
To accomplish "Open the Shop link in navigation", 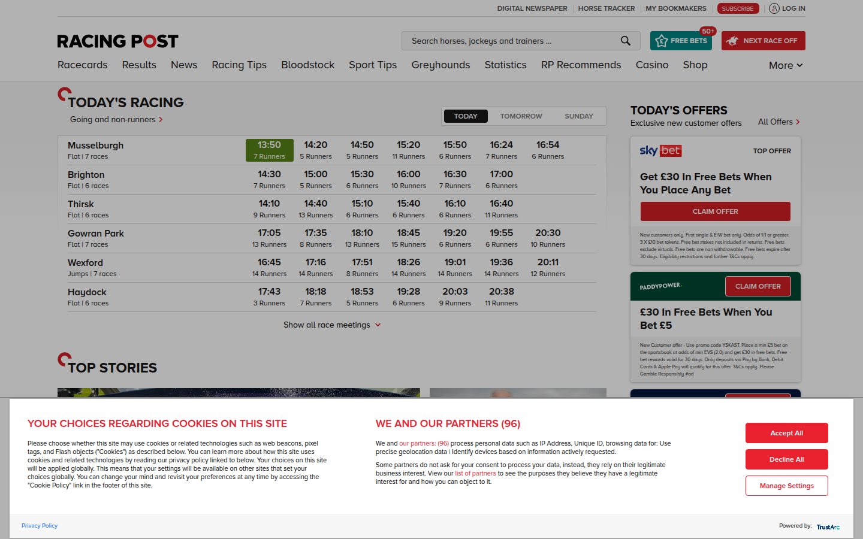I will (x=695, y=65).
